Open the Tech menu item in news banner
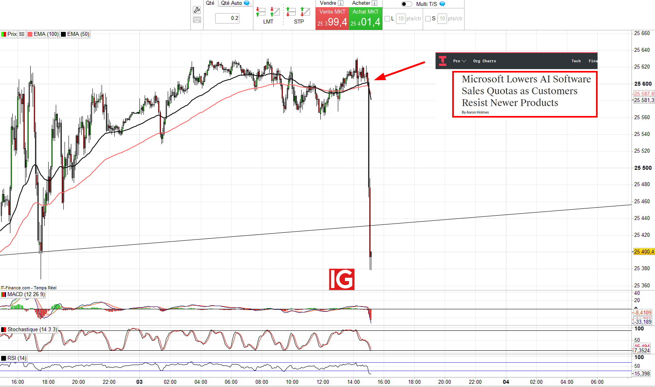The image size is (655, 387). click(576, 61)
